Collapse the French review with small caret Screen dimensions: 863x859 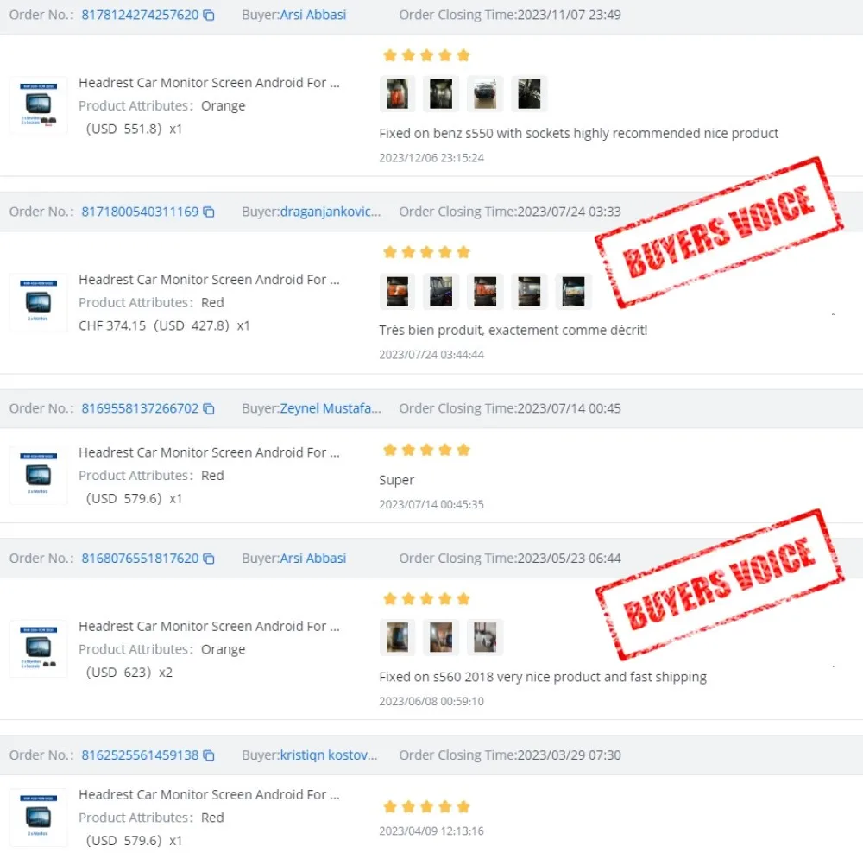(x=834, y=314)
